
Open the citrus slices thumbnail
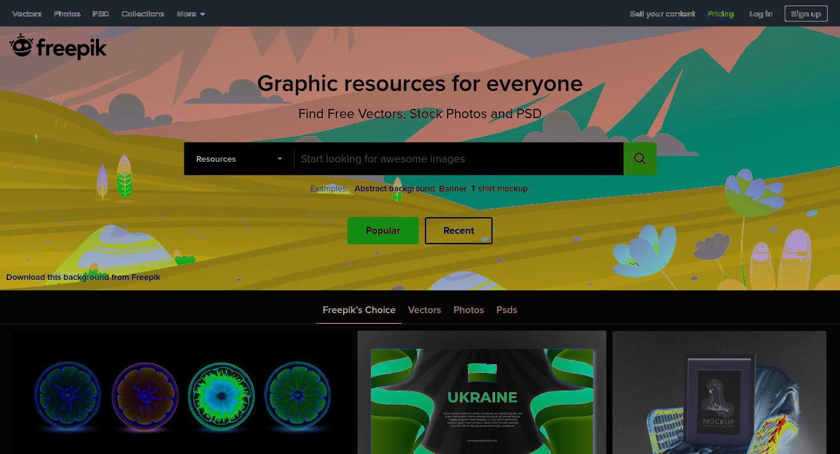182,392
